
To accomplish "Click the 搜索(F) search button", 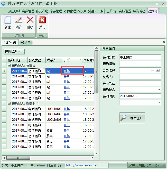I will point(132,118).
